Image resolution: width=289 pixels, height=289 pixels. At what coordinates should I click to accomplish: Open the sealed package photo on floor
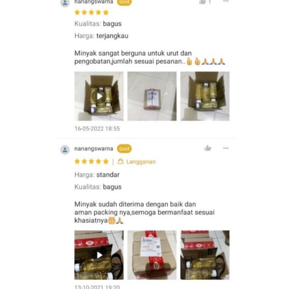tap(152, 96)
